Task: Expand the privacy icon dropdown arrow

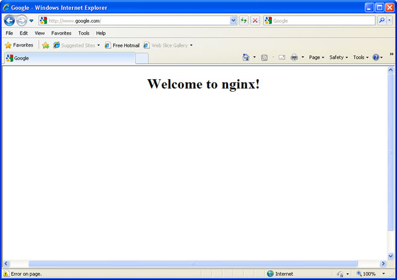Action: [x=347, y=274]
